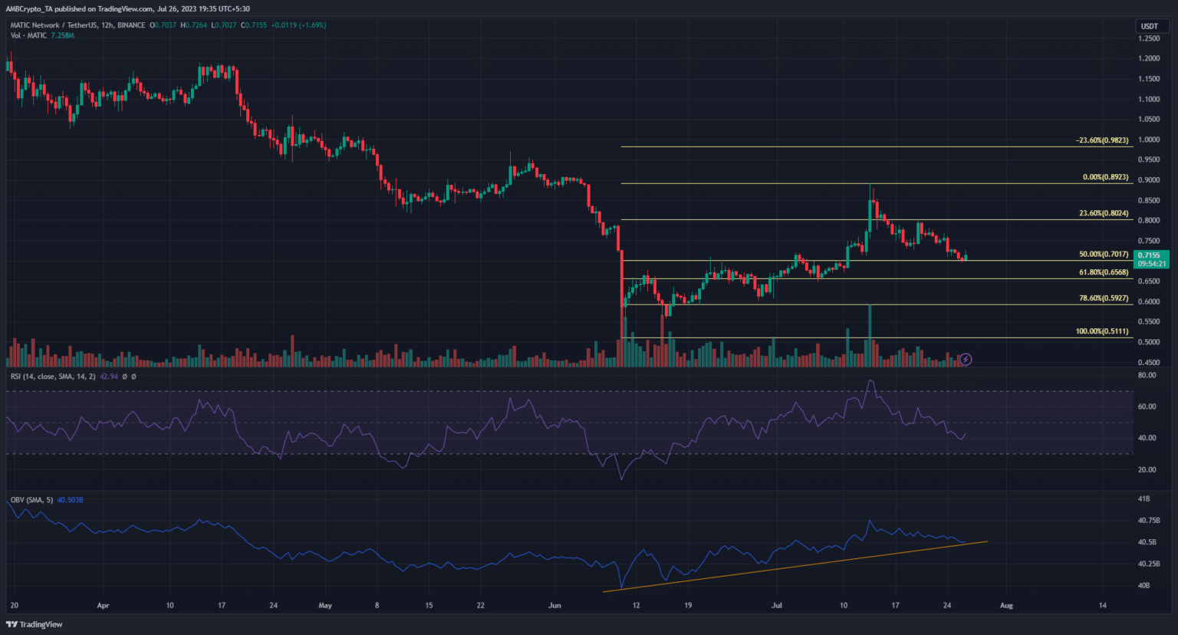
Task: Click the first null symbol beside RSI value
Action: pos(125,377)
